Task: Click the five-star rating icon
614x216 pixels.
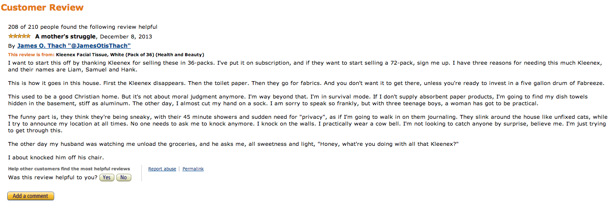Action: [19, 36]
